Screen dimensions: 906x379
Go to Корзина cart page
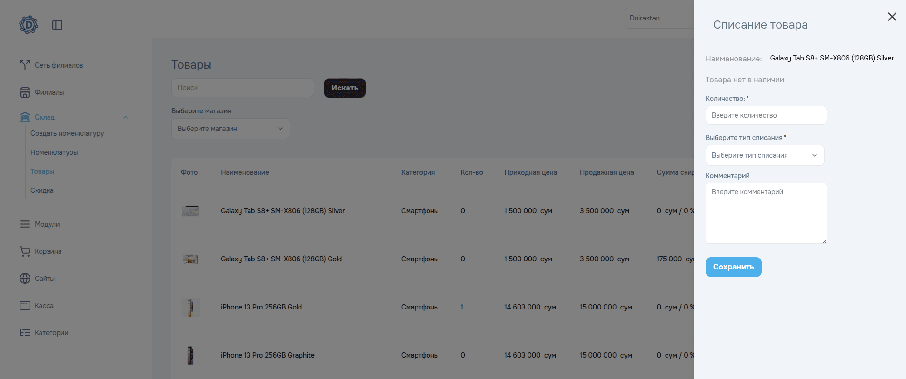point(48,251)
